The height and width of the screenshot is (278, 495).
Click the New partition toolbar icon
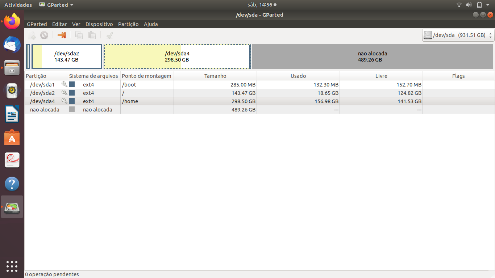click(32, 35)
